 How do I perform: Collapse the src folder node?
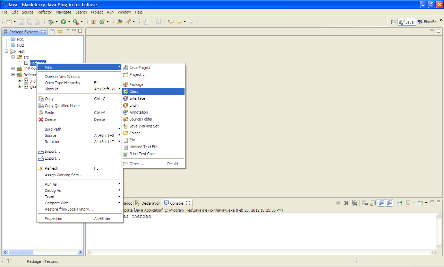(13, 57)
